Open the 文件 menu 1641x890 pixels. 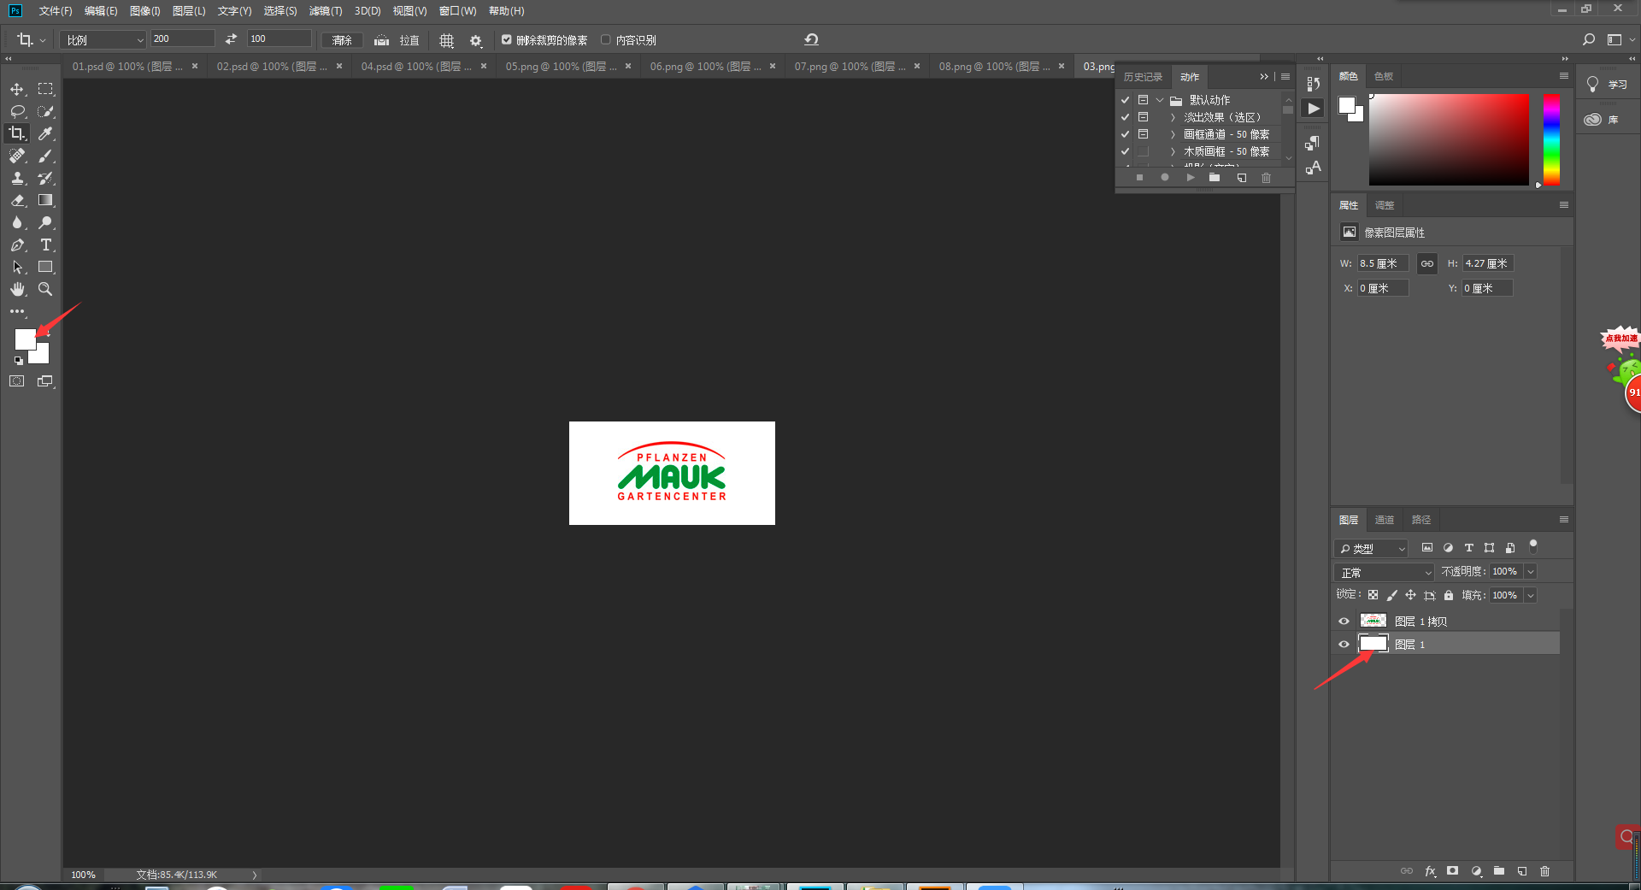(x=55, y=11)
